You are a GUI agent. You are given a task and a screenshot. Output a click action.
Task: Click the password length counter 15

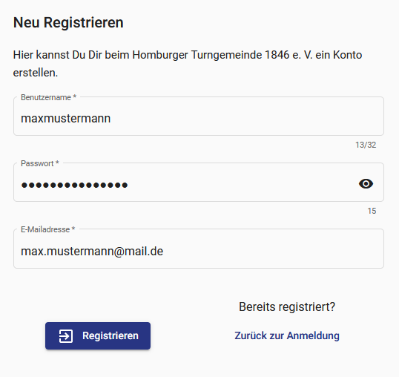tap(372, 211)
